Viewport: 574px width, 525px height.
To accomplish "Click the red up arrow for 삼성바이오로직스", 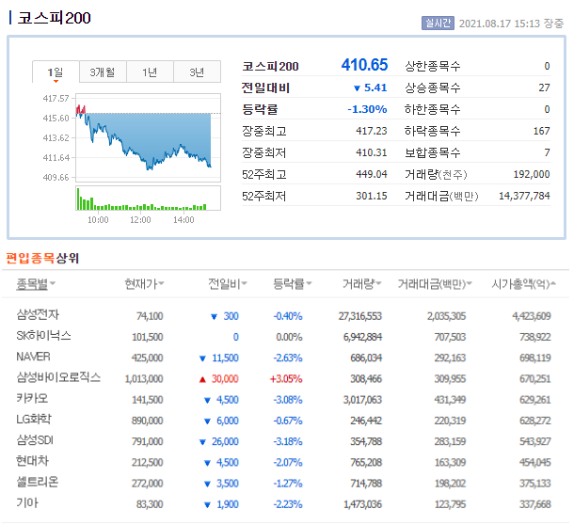I will pos(202,379).
